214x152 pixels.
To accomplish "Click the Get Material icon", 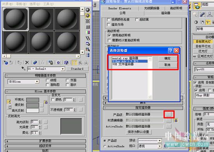I will coord(6,63).
